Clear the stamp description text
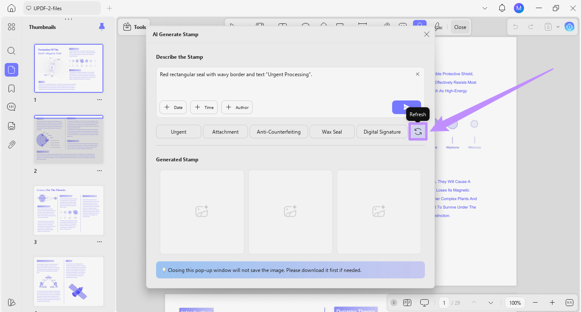581x312 pixels. [x=418, y=74]
